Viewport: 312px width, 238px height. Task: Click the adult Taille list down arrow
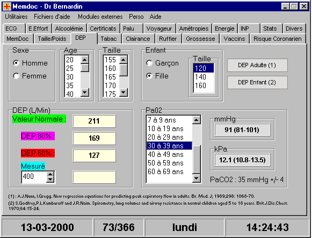pos(124,92)
